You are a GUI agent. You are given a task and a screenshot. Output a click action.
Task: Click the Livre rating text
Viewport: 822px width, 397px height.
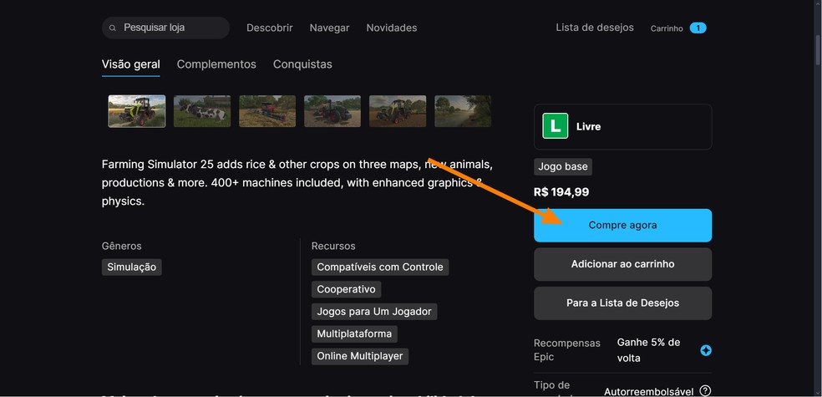pyautogui.click(x=589, y=126)
